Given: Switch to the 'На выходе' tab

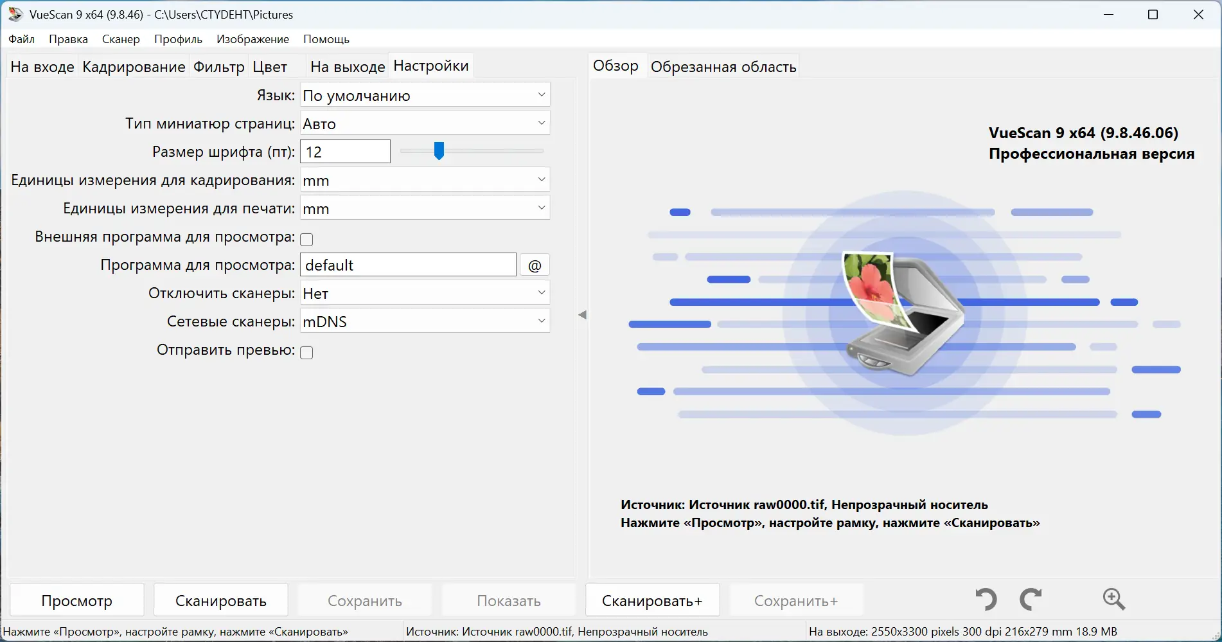Looking at the screenshot, I should [x=348, y=67].
